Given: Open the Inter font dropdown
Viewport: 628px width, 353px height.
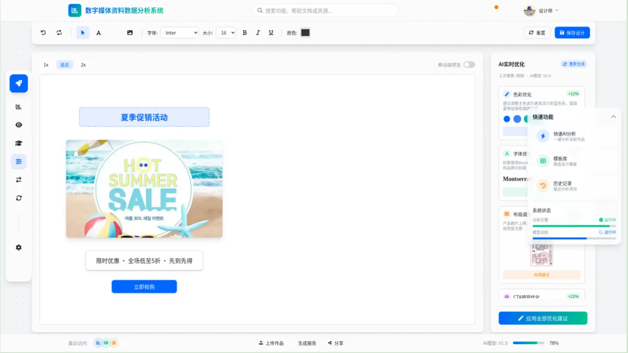Looking at the screenshot, I should [179, 32].
